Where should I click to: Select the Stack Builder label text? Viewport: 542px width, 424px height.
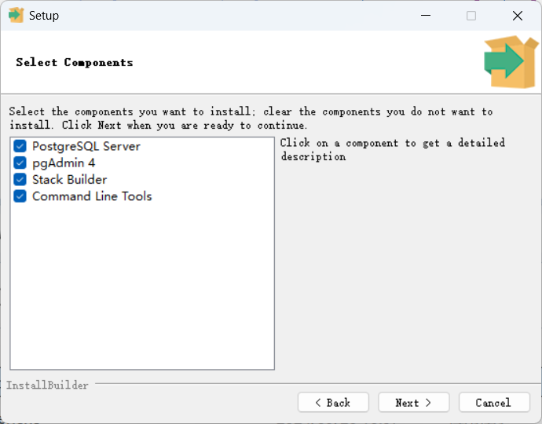pyautogui.click(x=69, y=180)
